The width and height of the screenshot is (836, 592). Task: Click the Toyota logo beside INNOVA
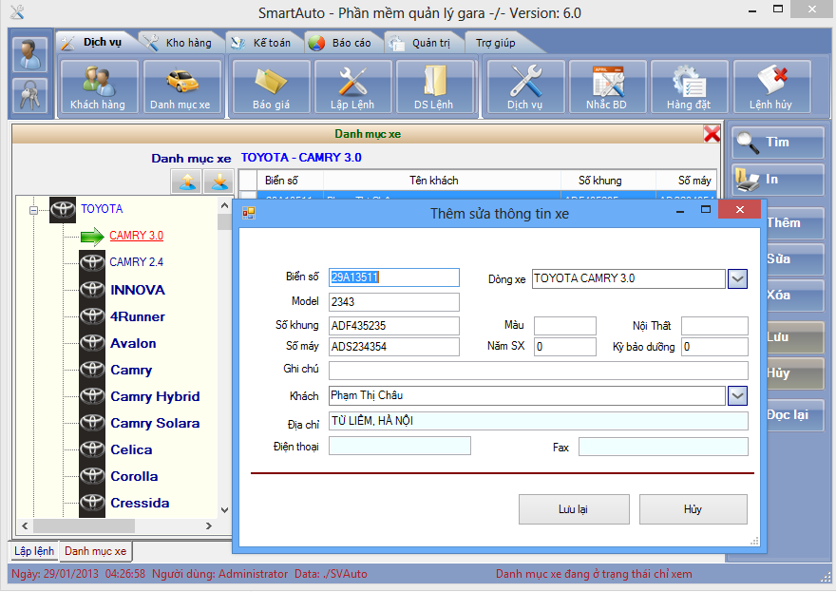pos(92,290)
